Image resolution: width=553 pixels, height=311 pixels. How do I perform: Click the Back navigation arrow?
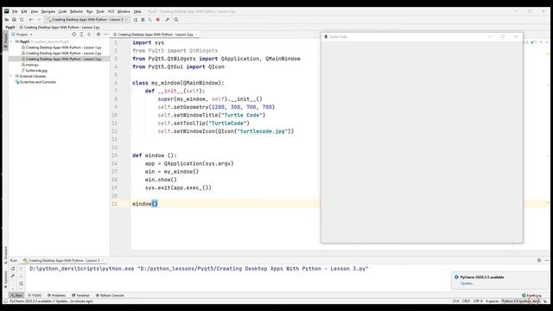click(x=31, y=20)
